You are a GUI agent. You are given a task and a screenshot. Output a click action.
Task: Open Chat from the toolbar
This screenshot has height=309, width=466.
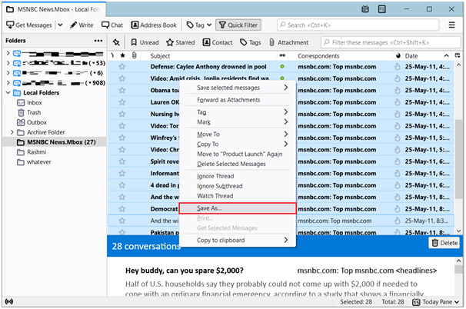(x=112, y=25)
